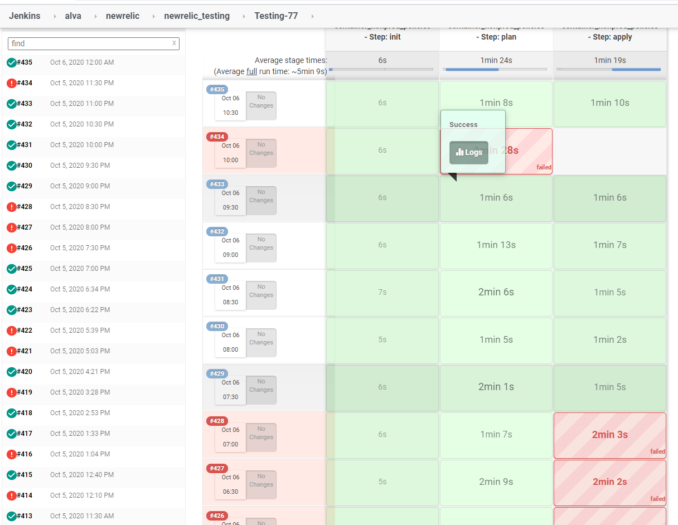The height and width of the screenshot is (525, 678).
Task: Select the Step: apply column header
Action: click(610, 37)
